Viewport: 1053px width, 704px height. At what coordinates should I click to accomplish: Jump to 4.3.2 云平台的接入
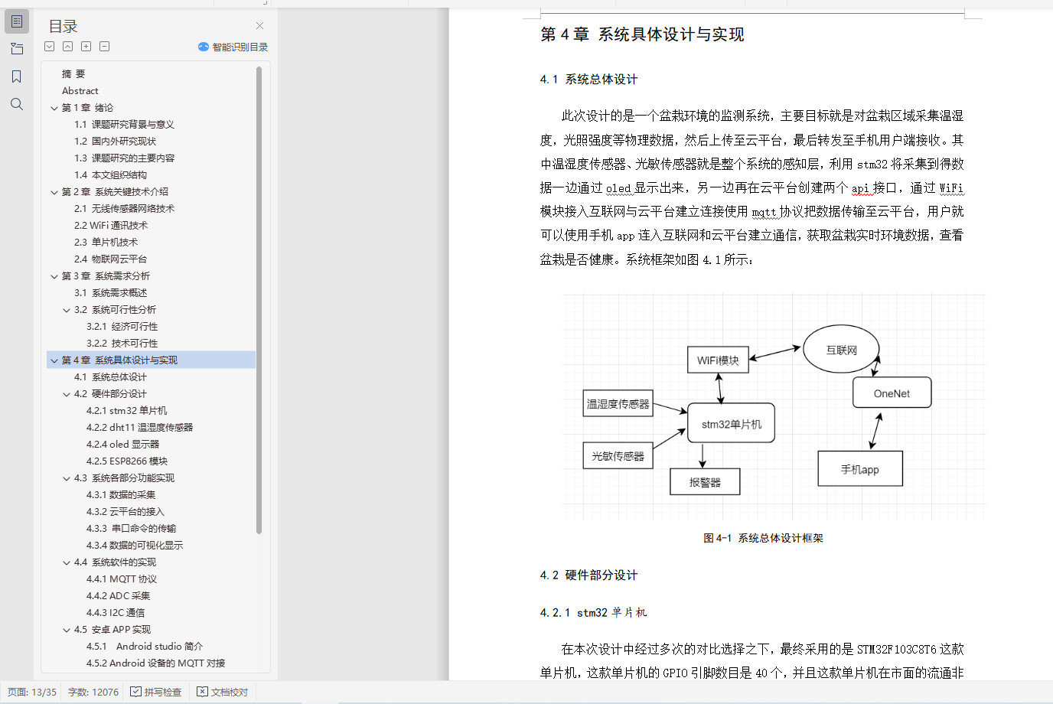click(125, 512)
